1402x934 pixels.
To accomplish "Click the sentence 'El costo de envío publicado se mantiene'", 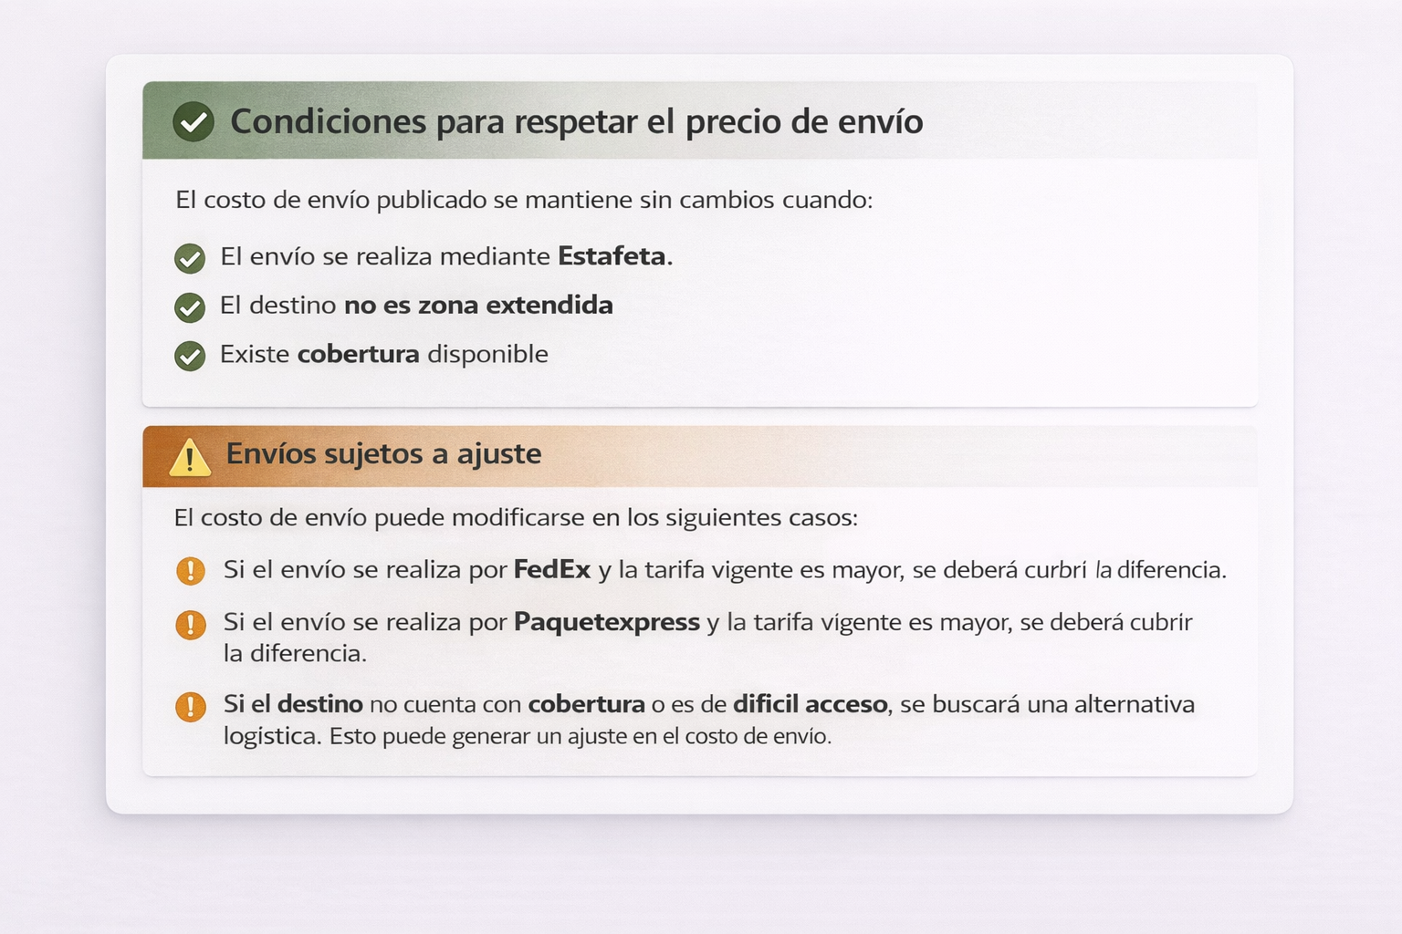I will pos(524,200).
